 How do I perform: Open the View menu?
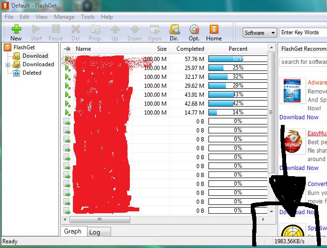pos(41,16)
